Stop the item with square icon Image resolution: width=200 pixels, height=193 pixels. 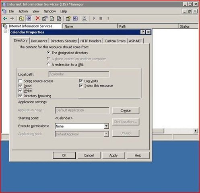click(101, 18)
